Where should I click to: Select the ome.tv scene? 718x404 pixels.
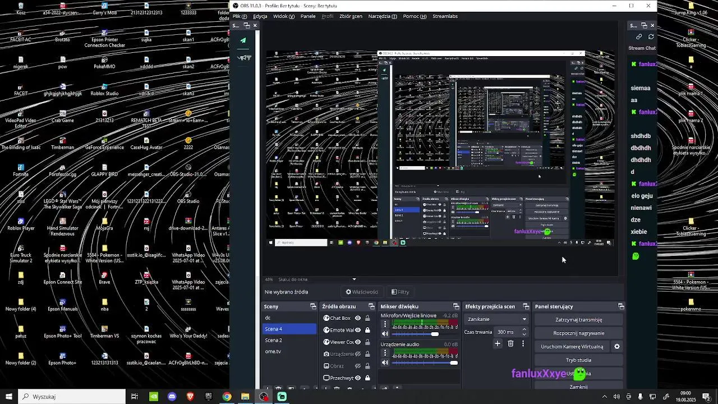click(x=289, y=351)
